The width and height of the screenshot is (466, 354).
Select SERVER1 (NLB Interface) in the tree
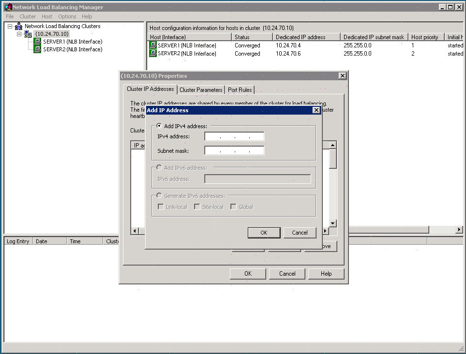point(73,42)
